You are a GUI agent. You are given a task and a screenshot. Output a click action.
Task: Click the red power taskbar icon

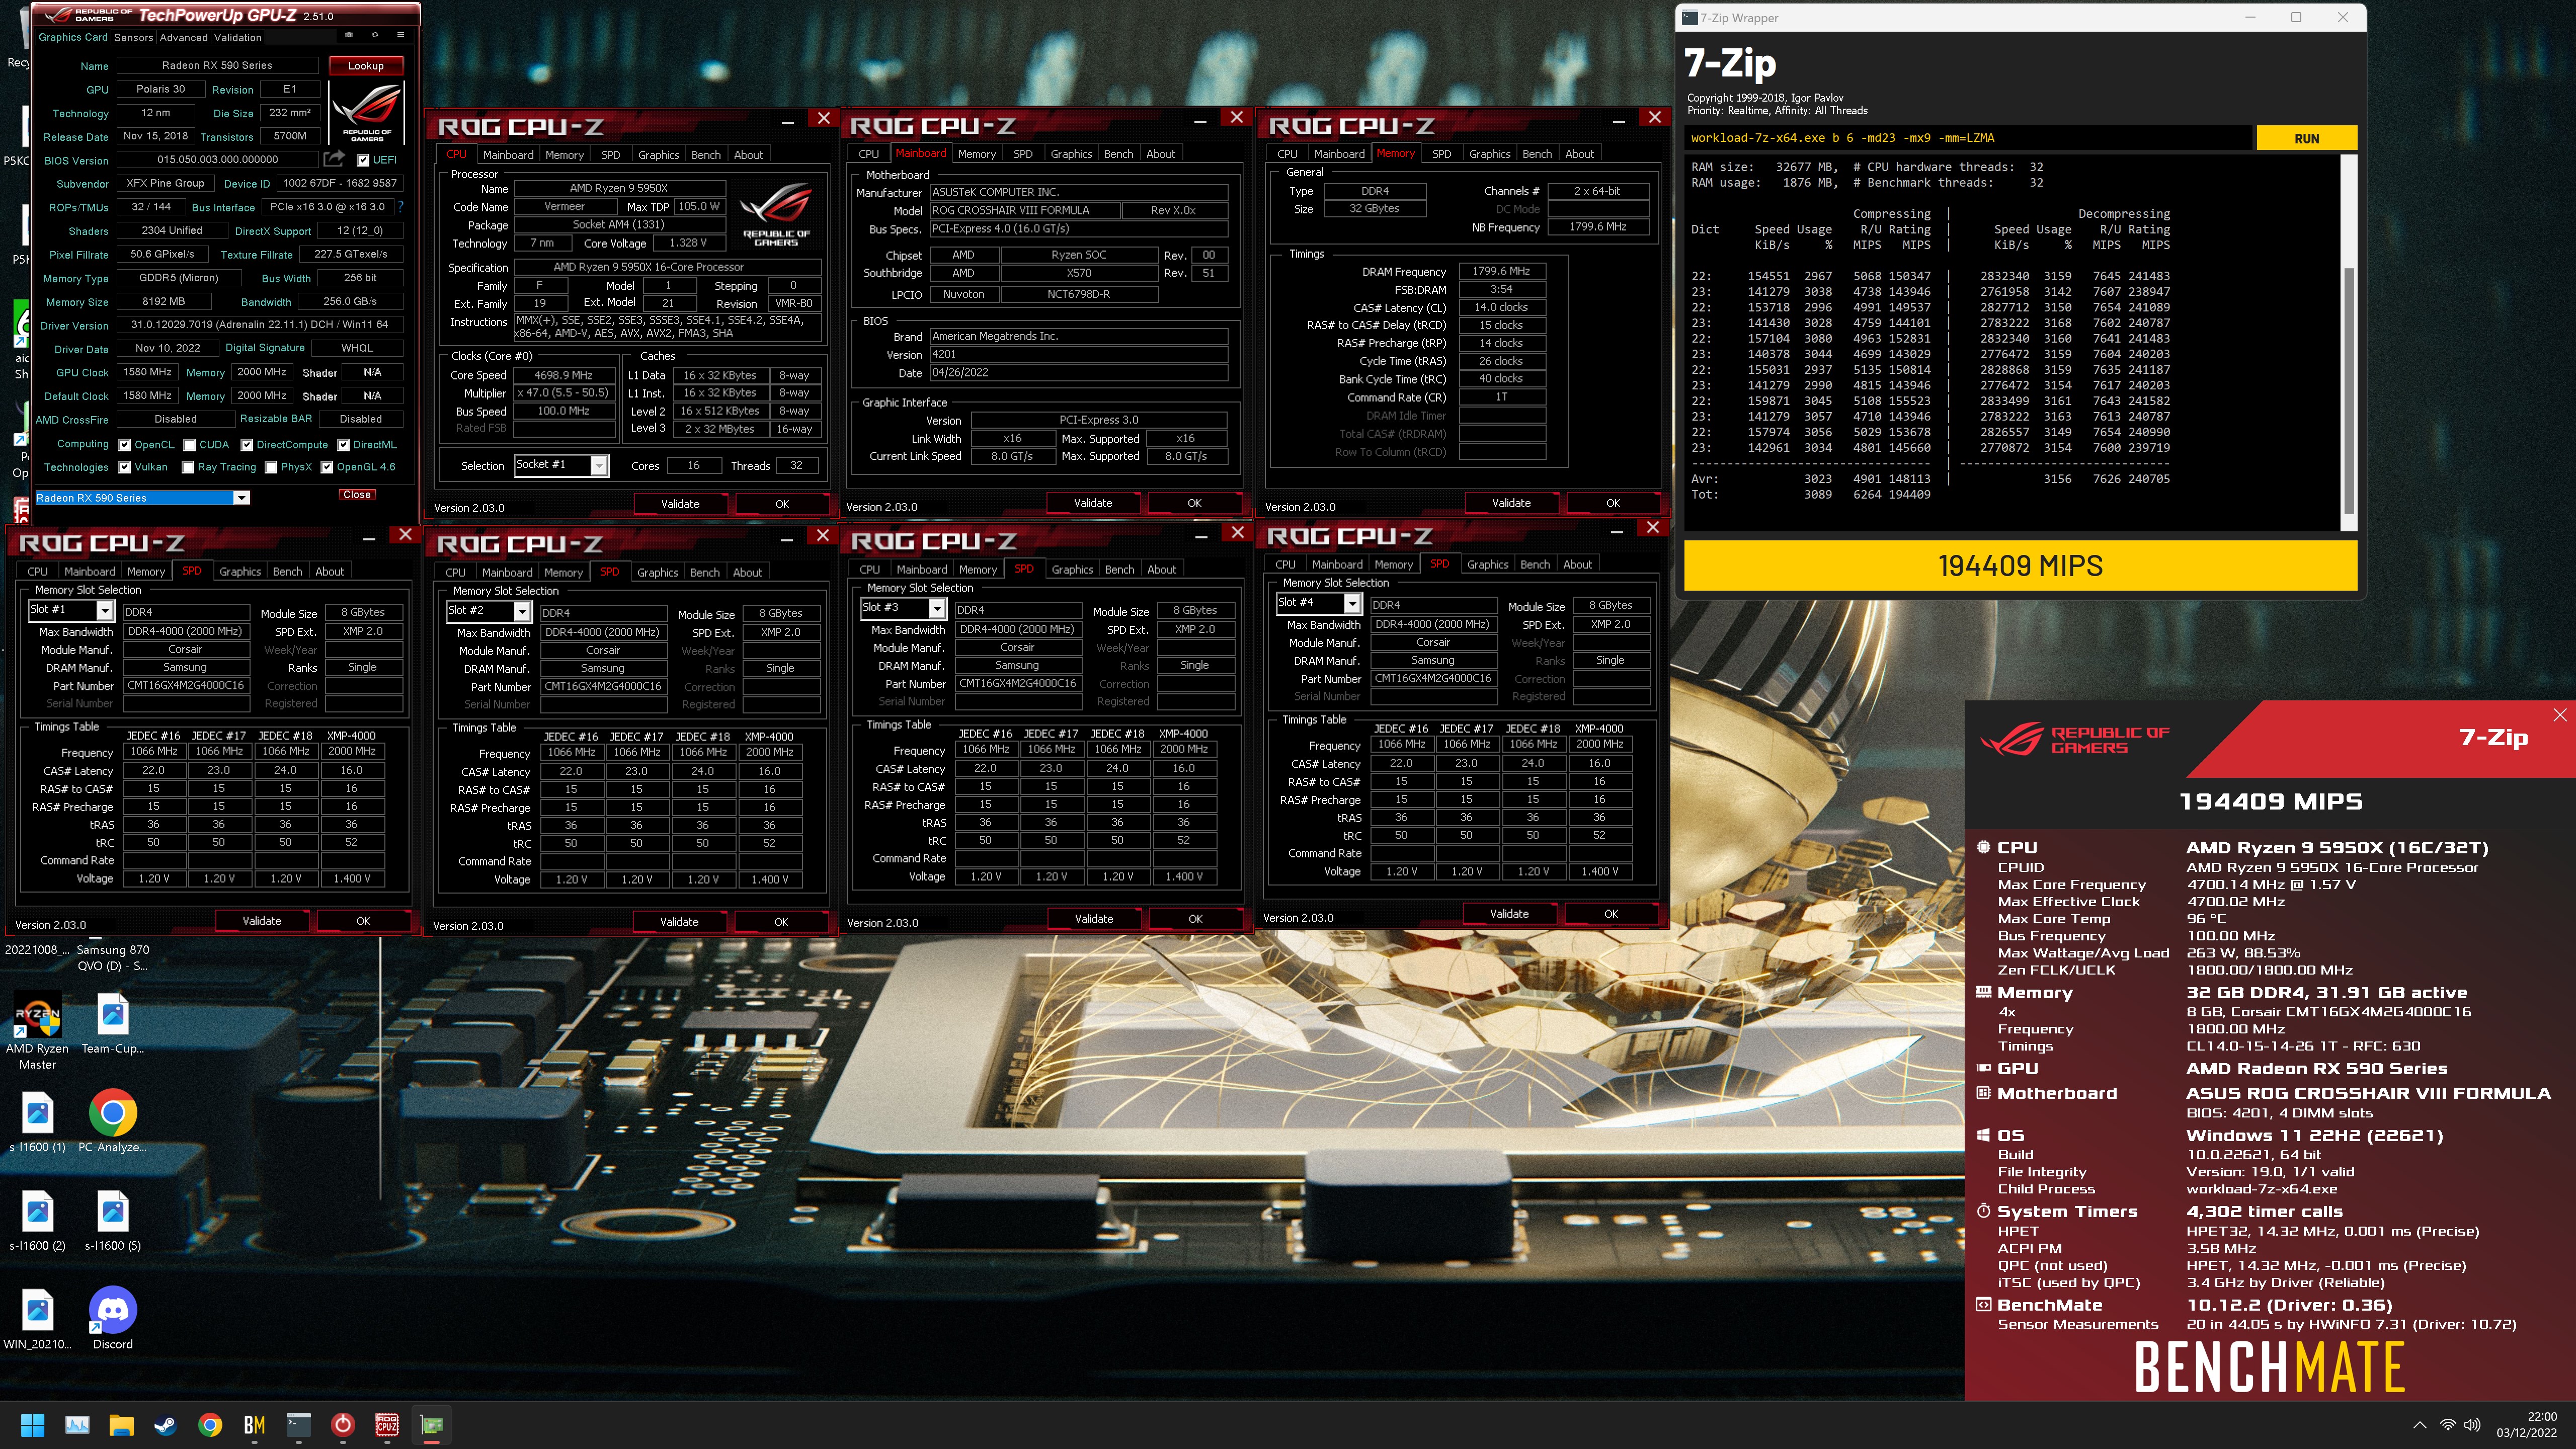(x=342, y=1424)
